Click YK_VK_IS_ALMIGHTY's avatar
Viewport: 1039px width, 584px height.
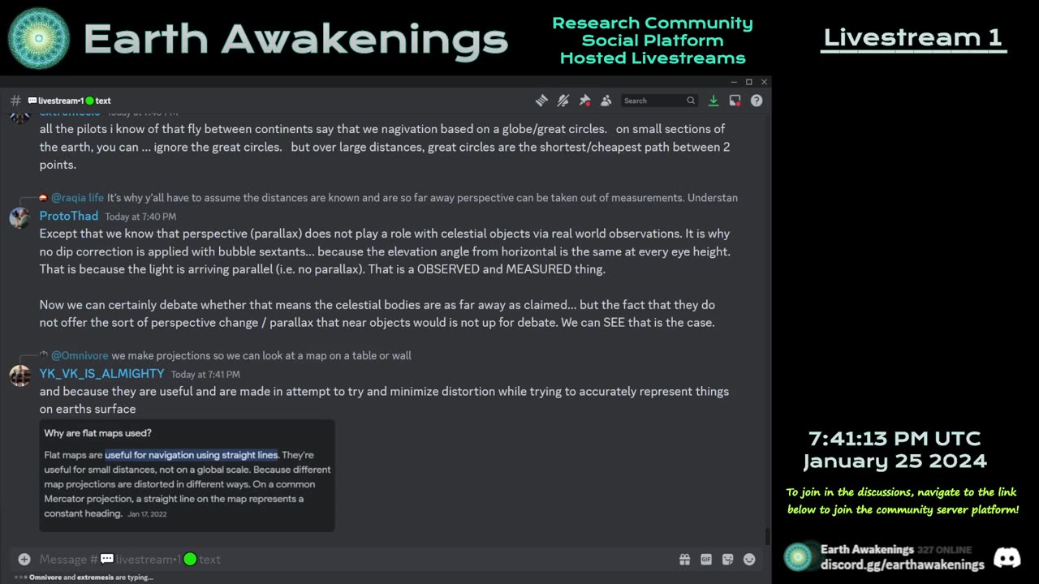coord(19,376)
